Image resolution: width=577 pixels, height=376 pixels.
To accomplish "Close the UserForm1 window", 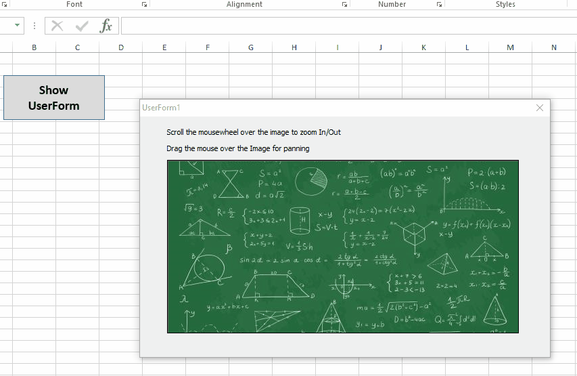I will coord(539,108).
